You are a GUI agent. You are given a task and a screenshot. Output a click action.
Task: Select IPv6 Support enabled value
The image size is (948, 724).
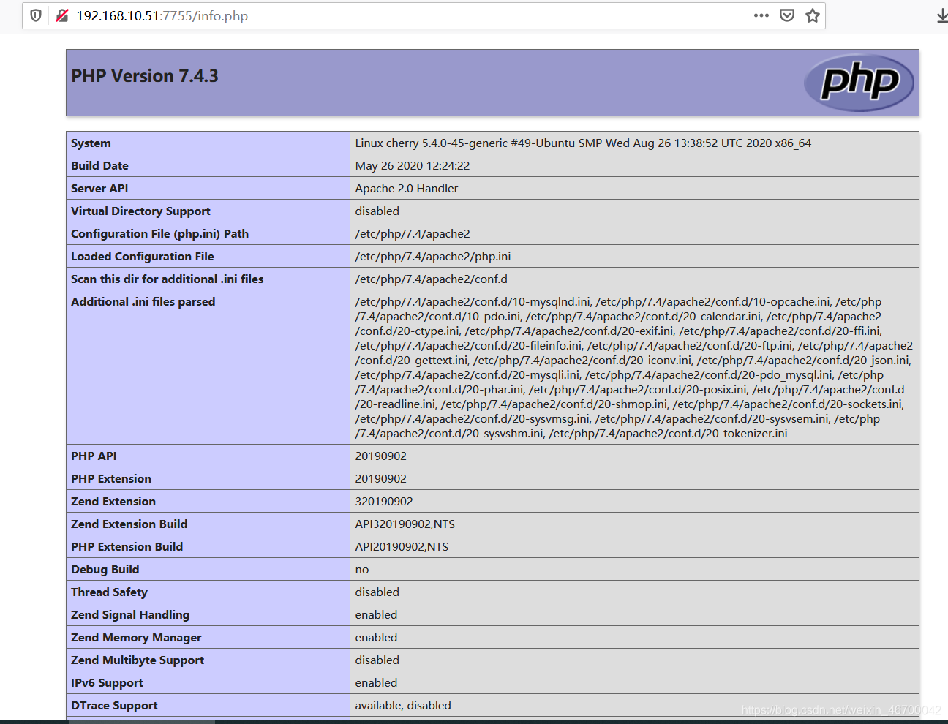click(x=376, y=683)
